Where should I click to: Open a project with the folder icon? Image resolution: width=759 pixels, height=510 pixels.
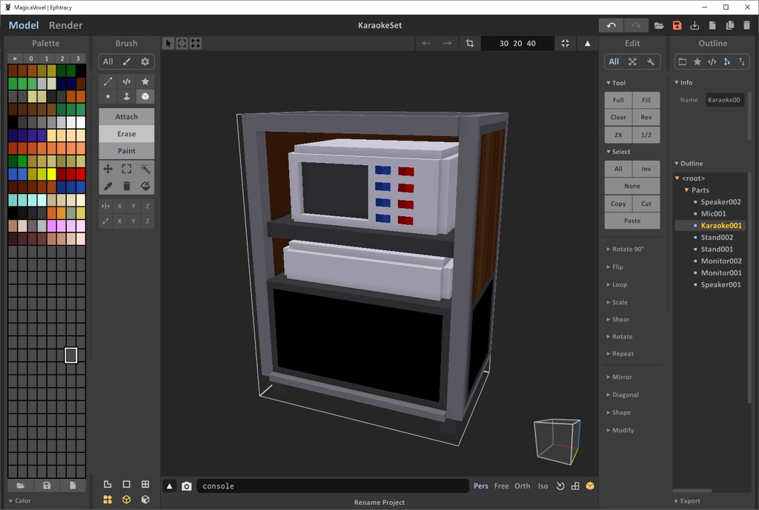[x=659, y=25]
